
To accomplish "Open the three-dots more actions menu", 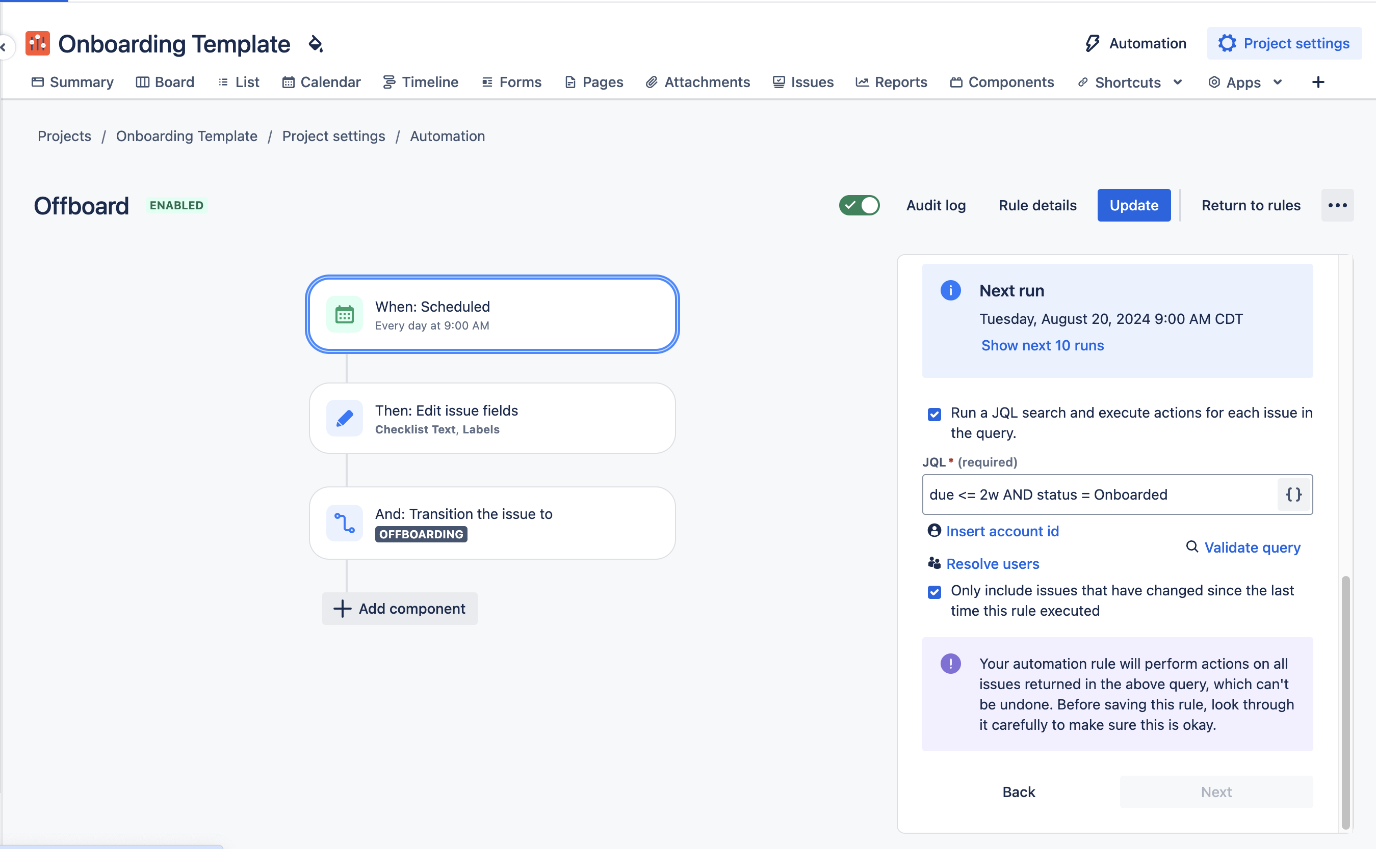I will point(1337,206).
